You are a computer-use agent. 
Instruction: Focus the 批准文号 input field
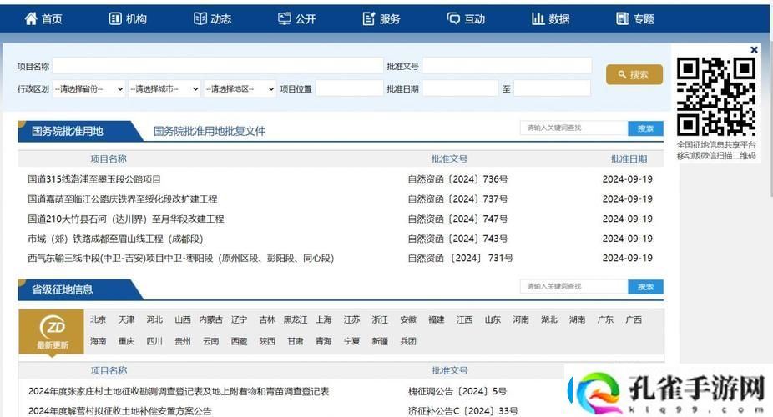point(507,66)
